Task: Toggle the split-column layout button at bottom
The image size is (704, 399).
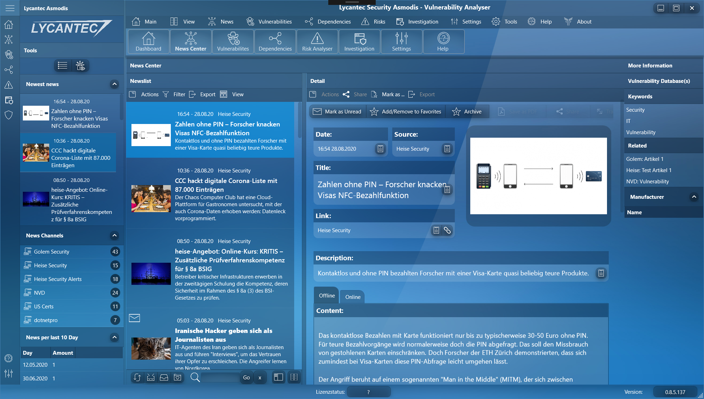Action: point(294,377)
